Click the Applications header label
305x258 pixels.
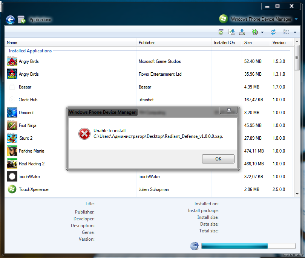(x=40, y=20)
